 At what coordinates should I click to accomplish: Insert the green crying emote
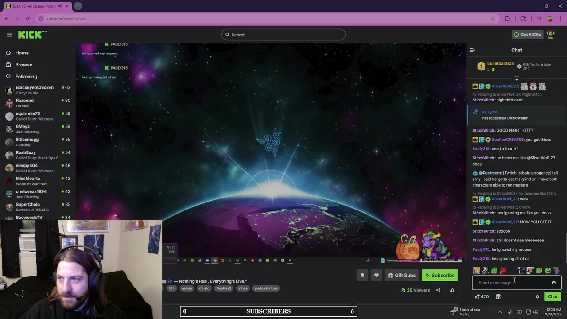[494, 271]
